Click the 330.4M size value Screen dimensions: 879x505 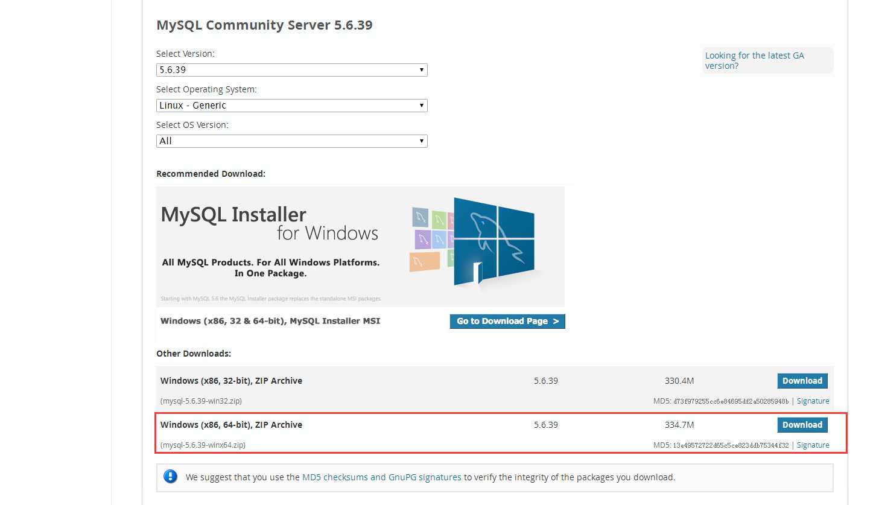(679, 381)
